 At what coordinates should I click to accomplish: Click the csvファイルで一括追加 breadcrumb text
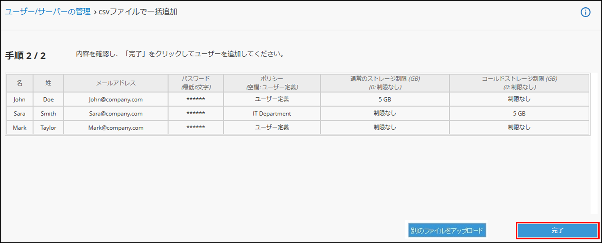pos(138,12)
